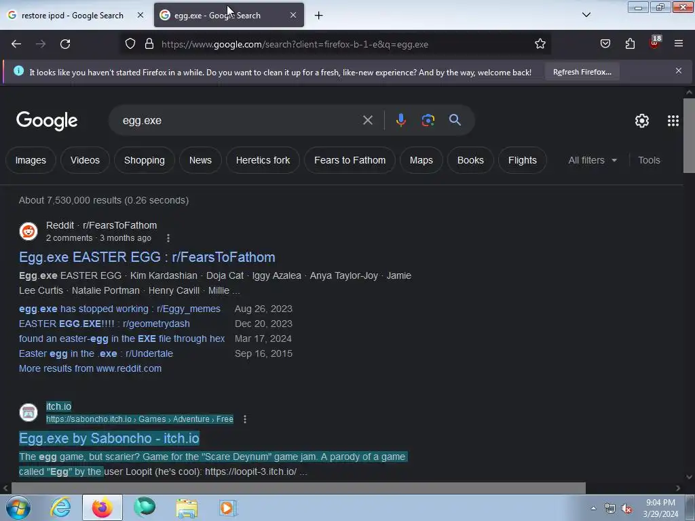Click the vertical scrollbar thumb

point(689,136)
